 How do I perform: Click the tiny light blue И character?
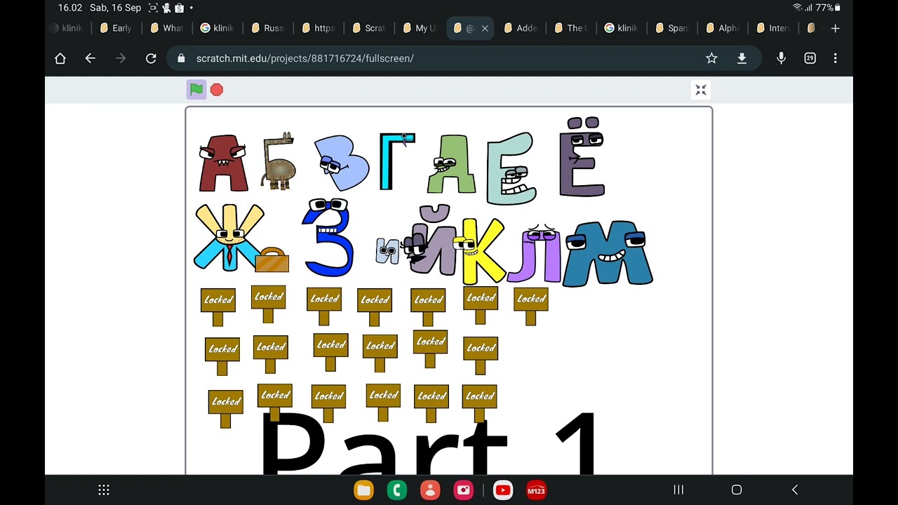point(387,250)
